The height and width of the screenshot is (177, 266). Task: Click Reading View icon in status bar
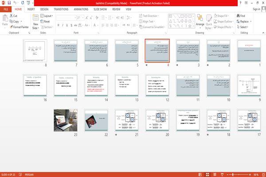(215, 174)
